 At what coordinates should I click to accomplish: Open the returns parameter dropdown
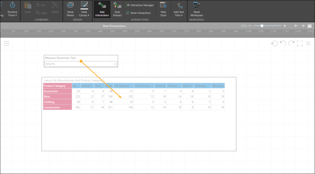[x=81, y=64]
